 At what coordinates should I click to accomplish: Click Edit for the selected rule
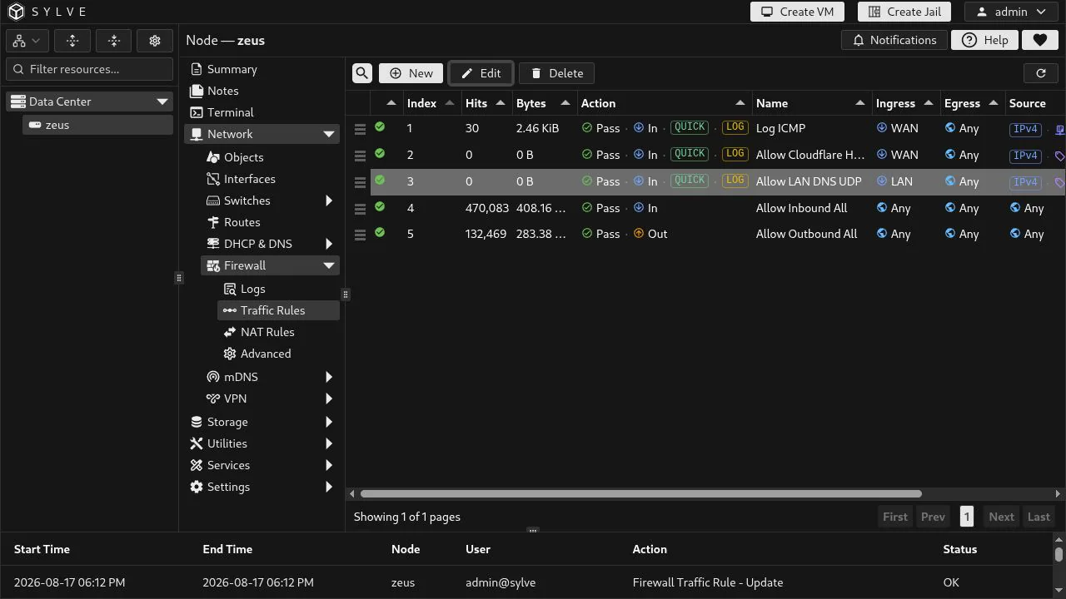[481, 73]
